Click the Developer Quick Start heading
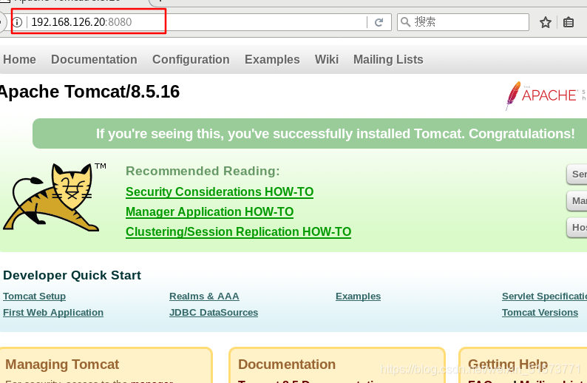587x383 pixels. (72, 276)
